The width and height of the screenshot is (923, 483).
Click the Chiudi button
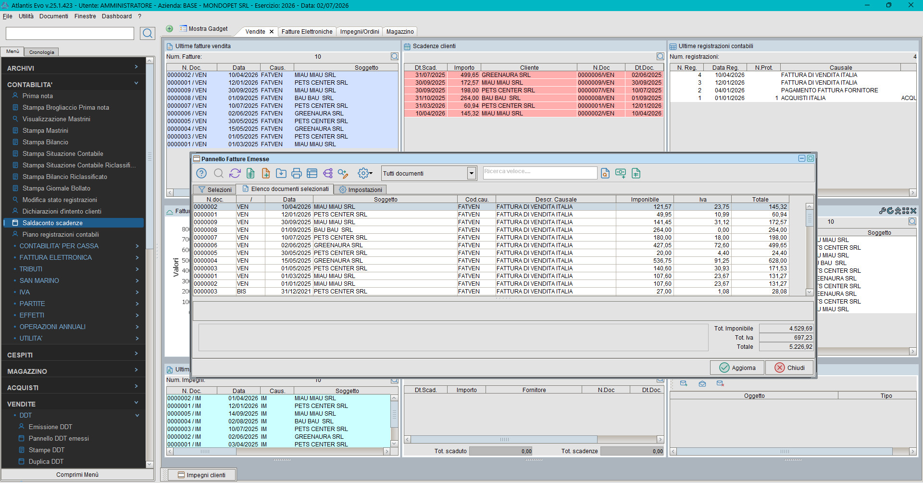pyautogui.click(x=789, y=368)
